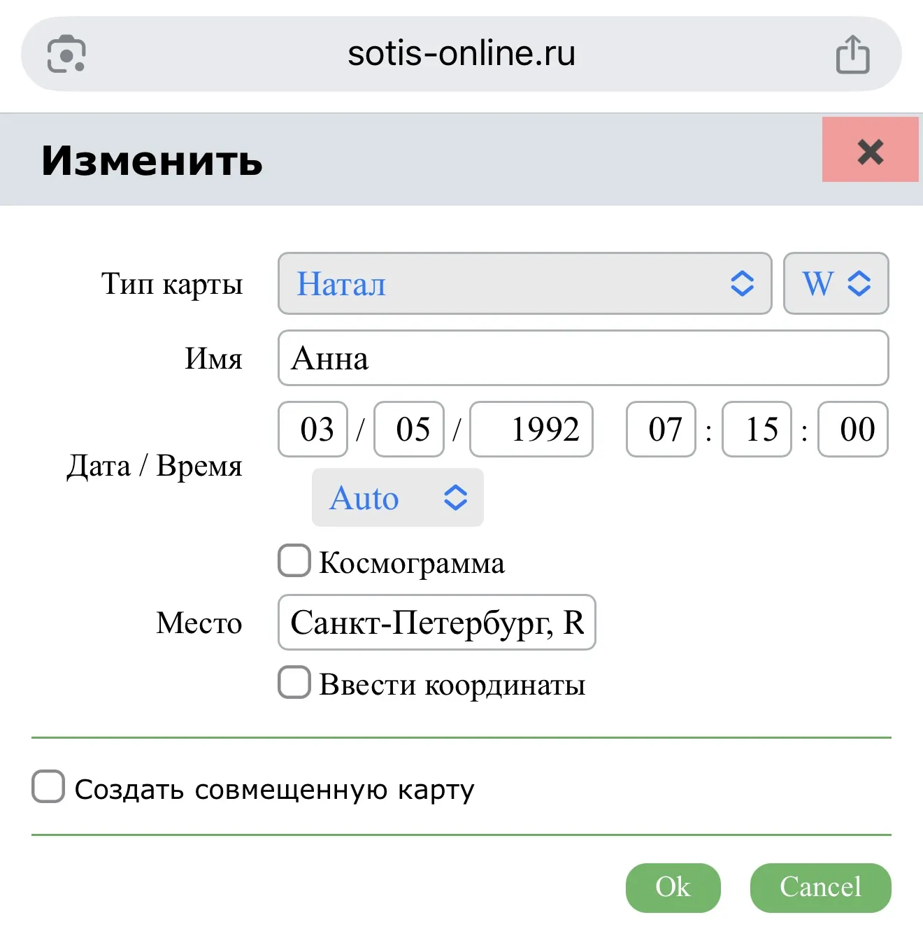Tap the share icon in address bar
Screen dimensions: 923x929
[x=852, y=55]
